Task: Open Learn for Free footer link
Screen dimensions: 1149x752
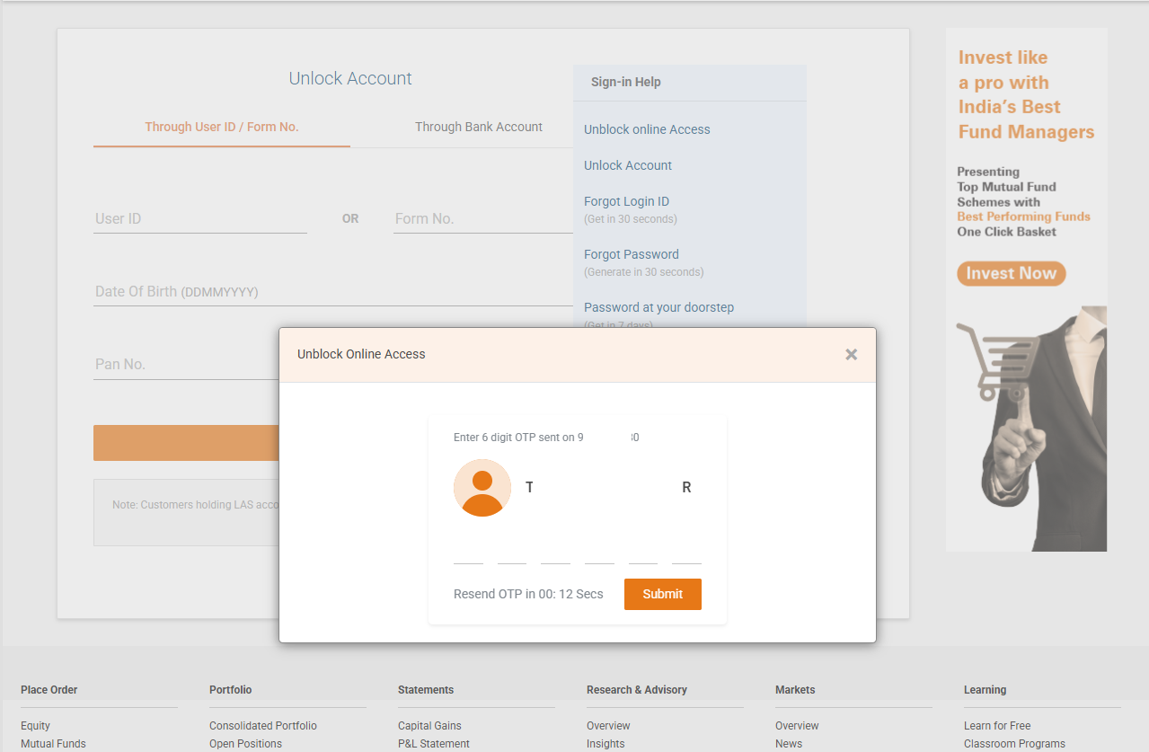Action: pos(997,726)
